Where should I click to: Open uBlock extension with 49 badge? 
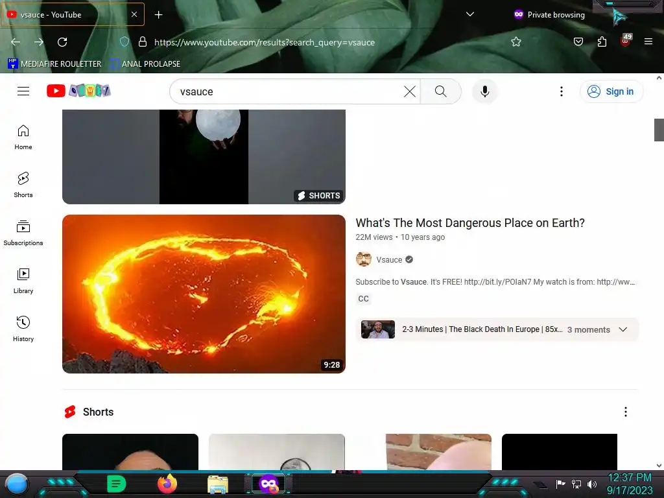(626, 41)
